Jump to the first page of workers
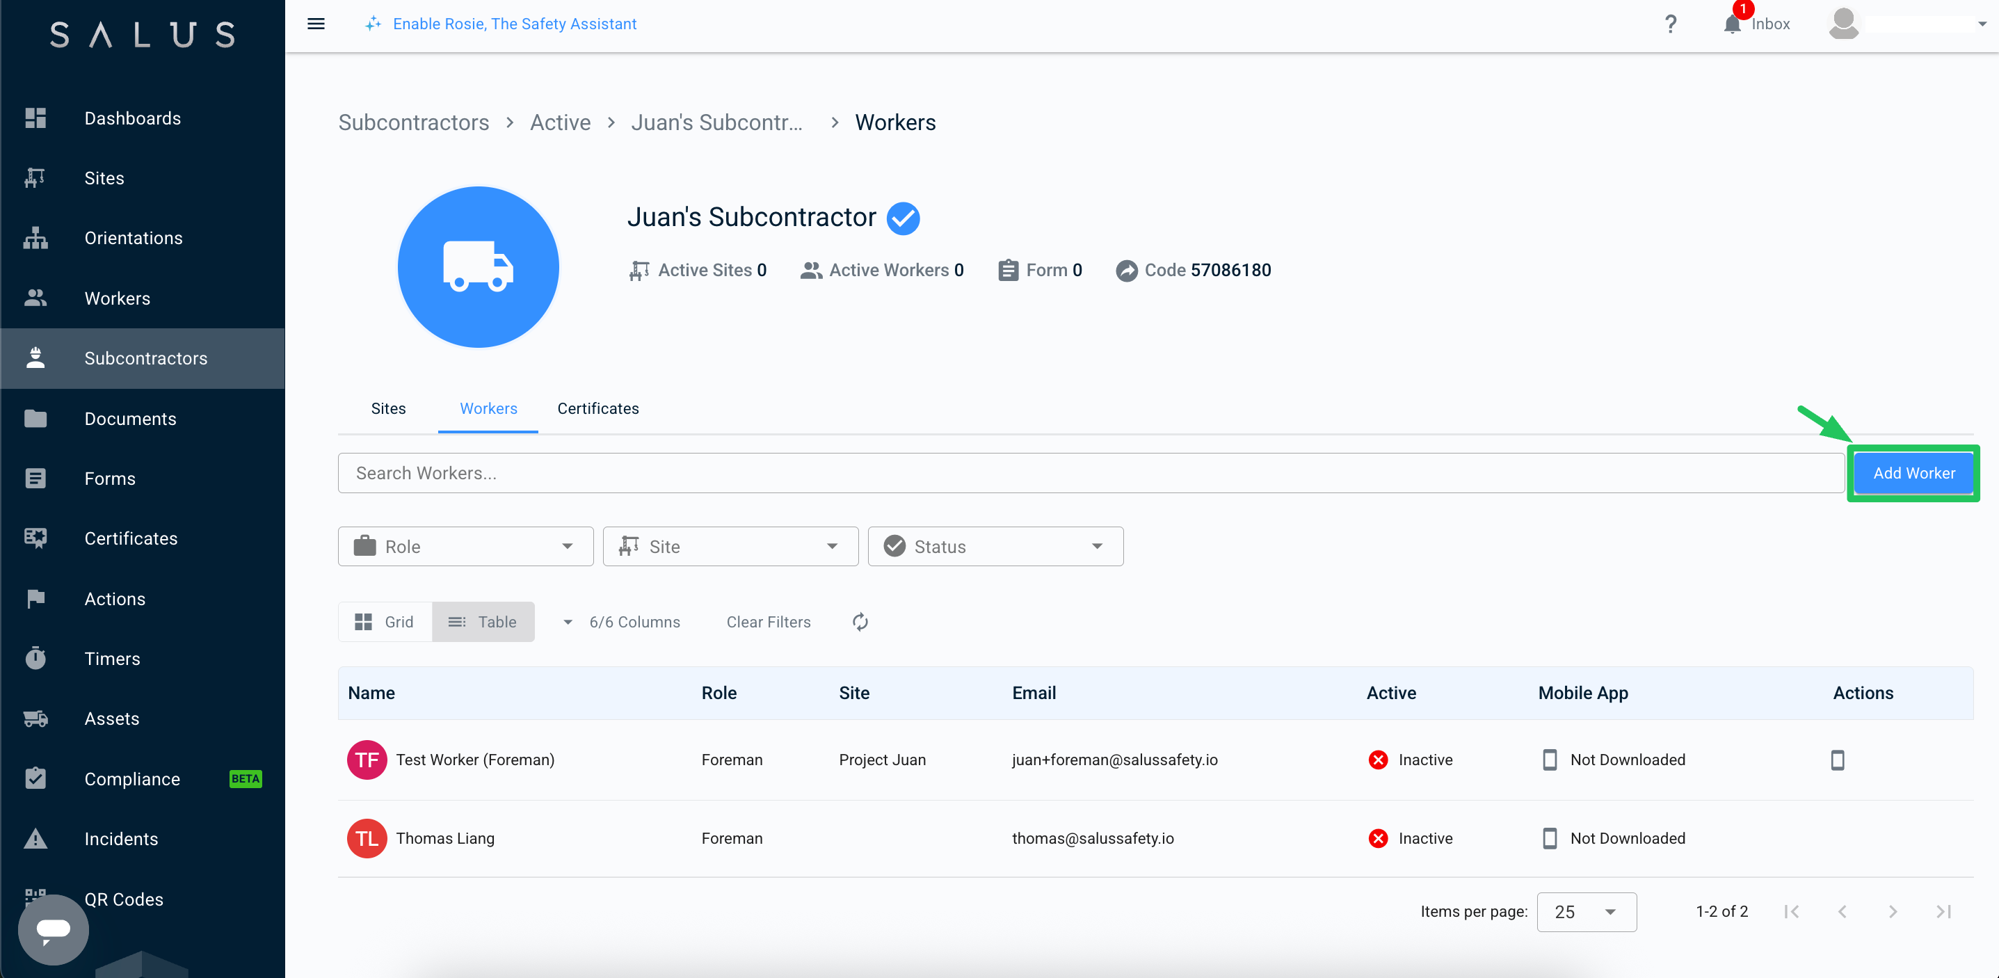Viewport: 1999px width, 978px height. point(1792,911)
